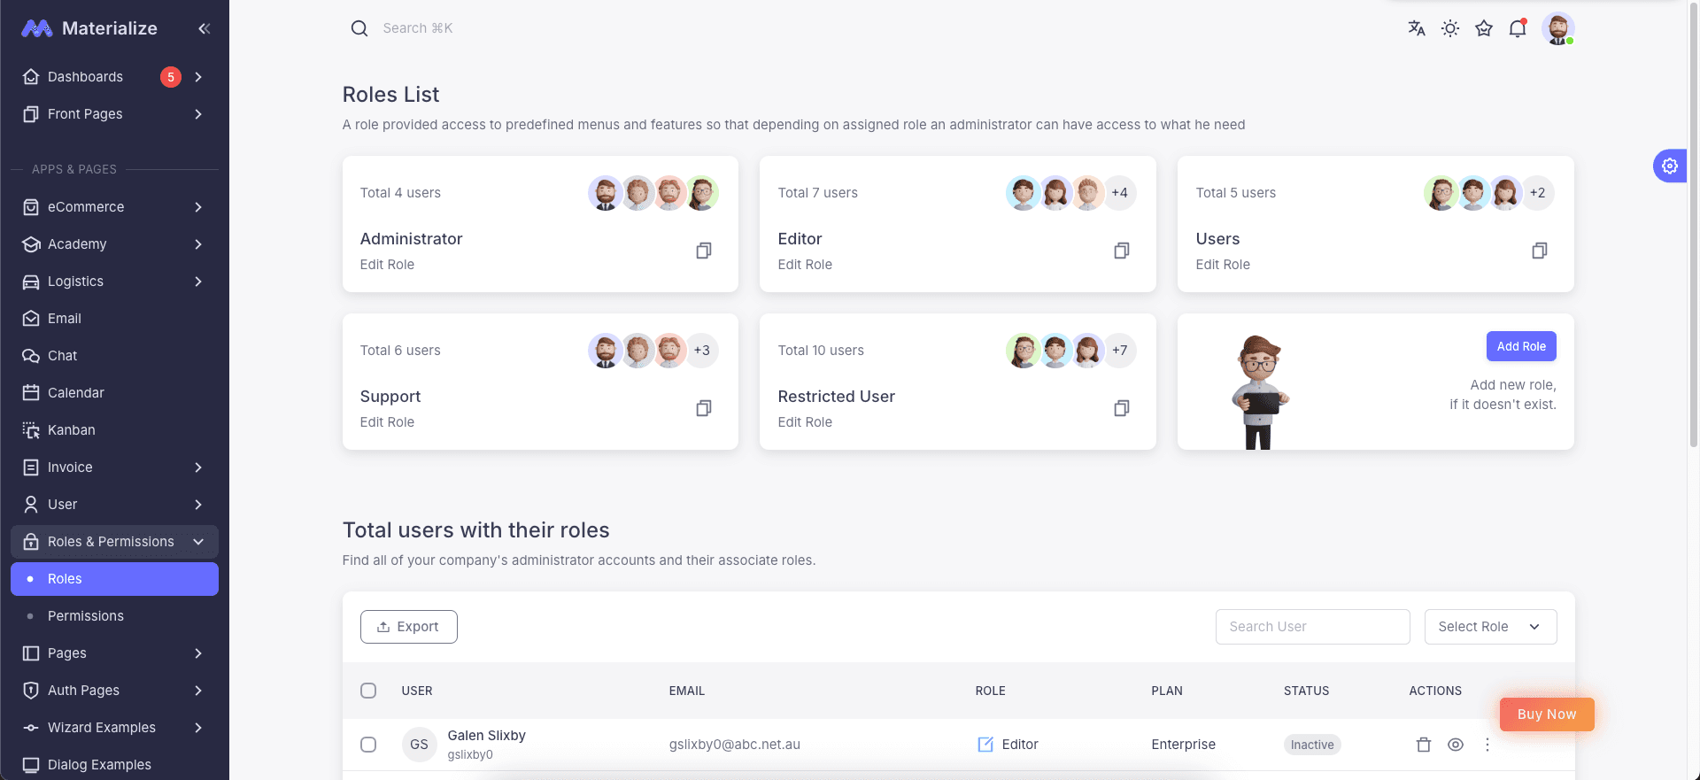Open the template customizer gear icon
Screen dimensions: 1700x780
[1670, 166]
